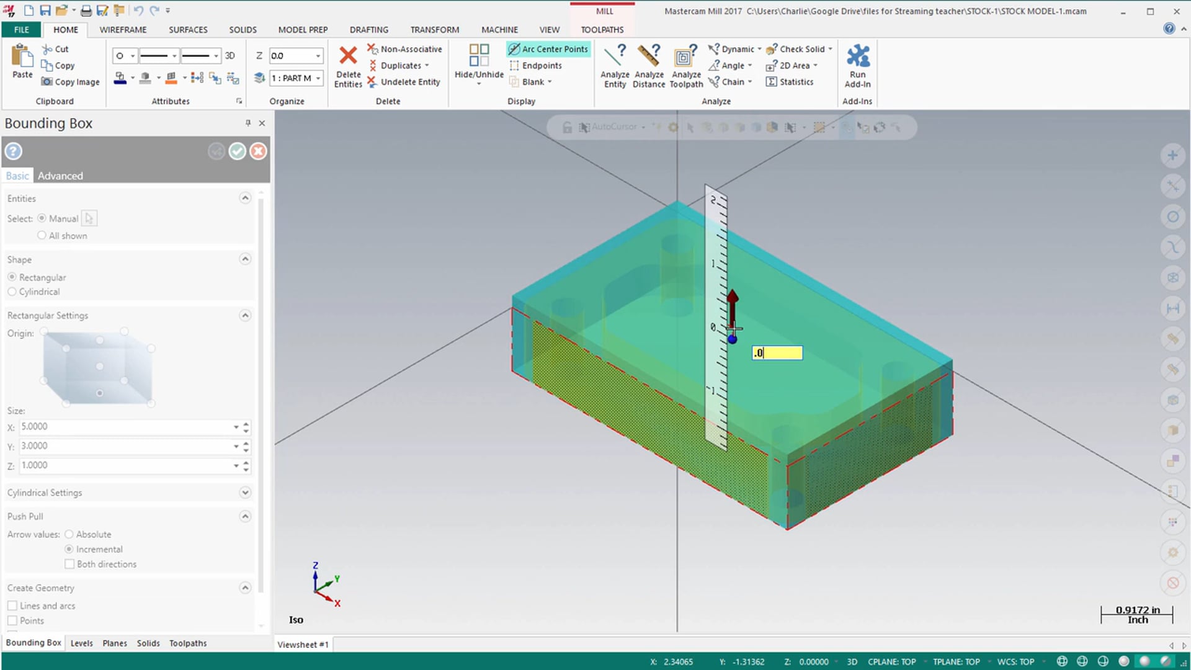Toggle the Rectangular shape option
1191x670 pixels.
[x=11, y=277]
